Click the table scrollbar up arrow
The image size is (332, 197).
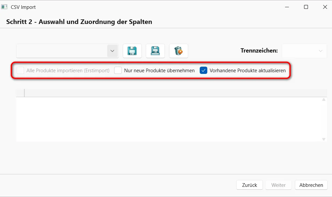tap(324, 99)
